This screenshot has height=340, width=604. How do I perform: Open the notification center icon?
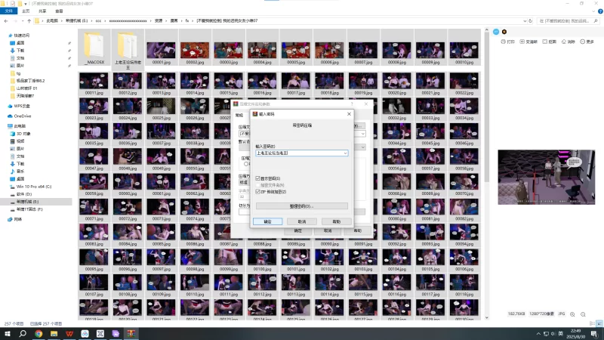pos(594,334)
